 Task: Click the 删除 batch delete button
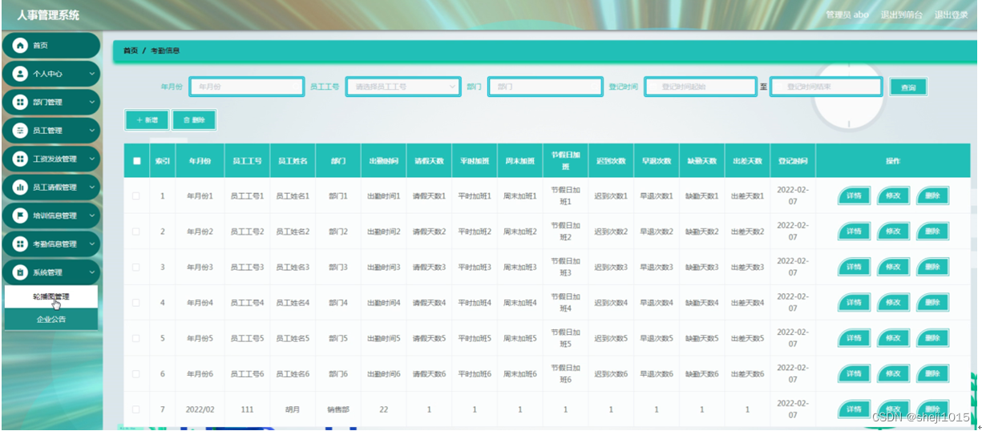pyautogui.click(x=194, y=120)
